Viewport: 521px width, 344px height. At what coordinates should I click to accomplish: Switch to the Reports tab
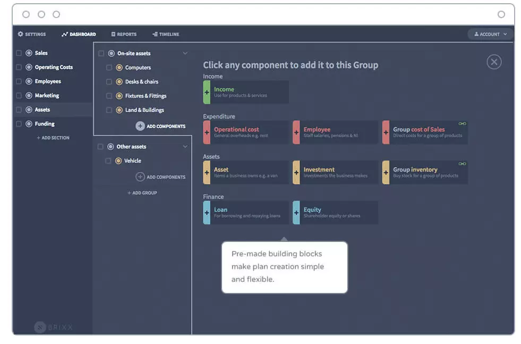[x=124, y=34]
